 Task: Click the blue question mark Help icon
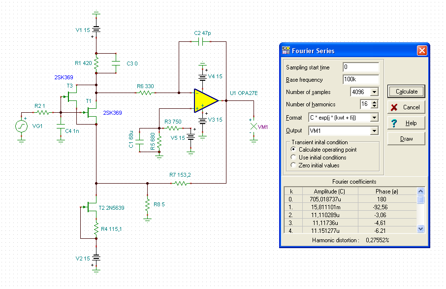394,123
